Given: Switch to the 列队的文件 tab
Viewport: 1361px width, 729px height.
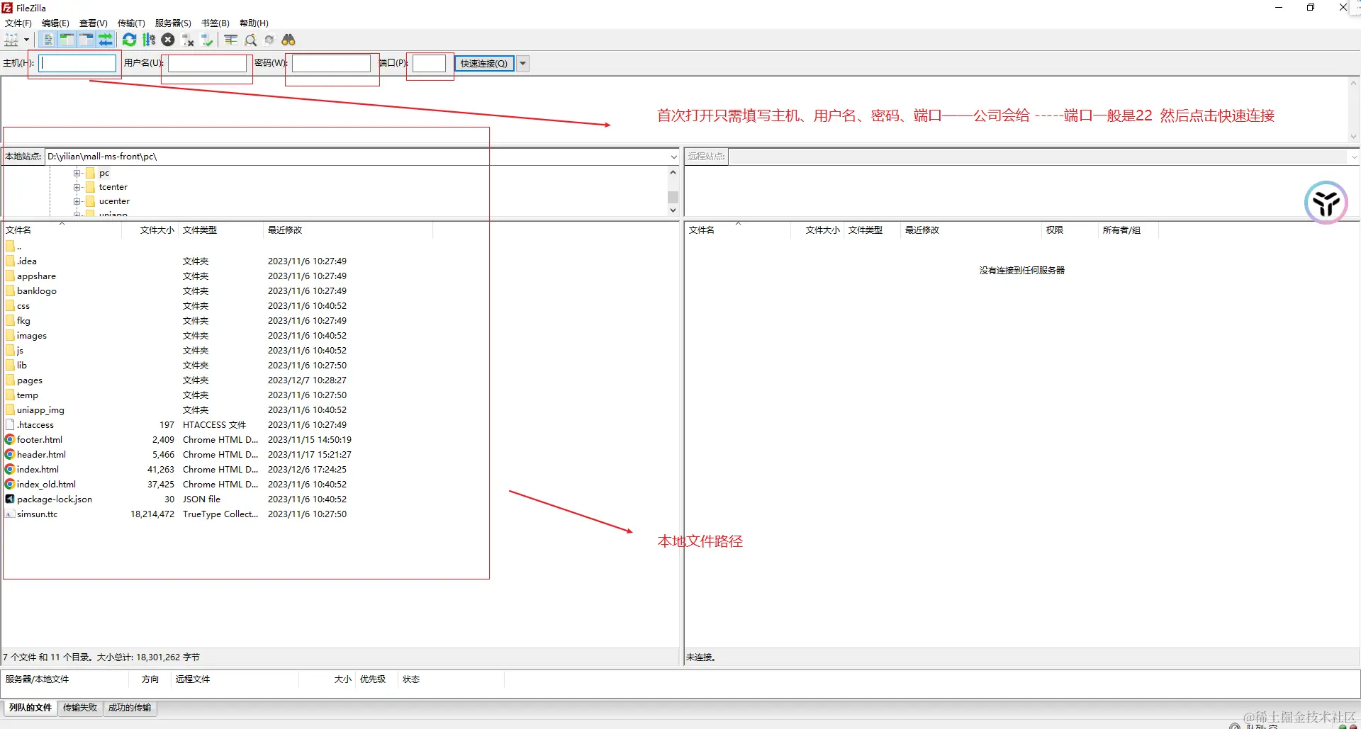Looking at the screenshot, I should [x=30, y=708].
